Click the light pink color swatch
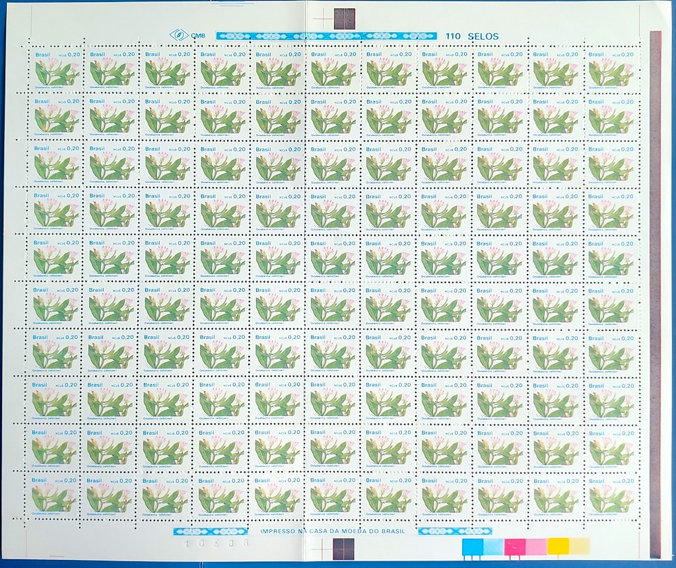 click(536, 546)
